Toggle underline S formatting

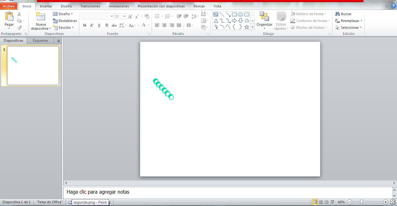click(x=99, y=25)
